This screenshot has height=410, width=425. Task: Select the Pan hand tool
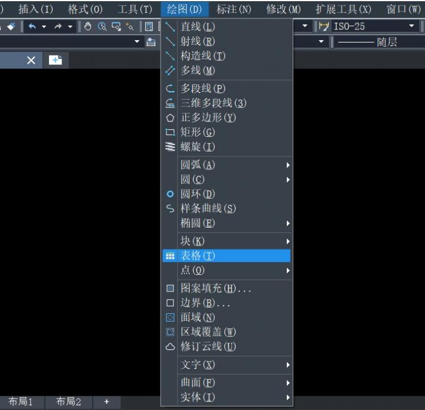[88, 27]
